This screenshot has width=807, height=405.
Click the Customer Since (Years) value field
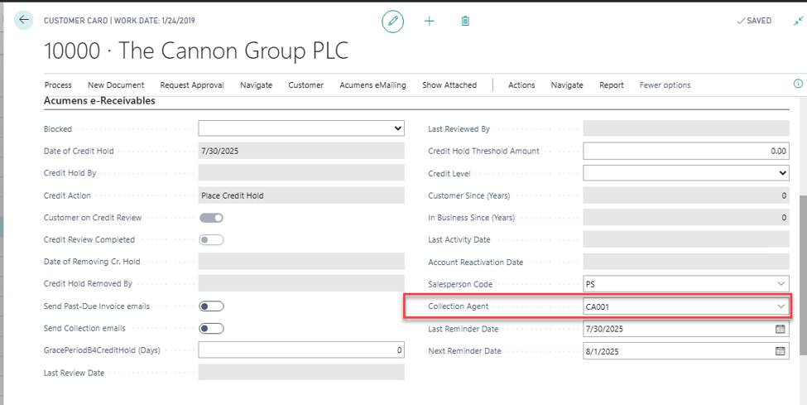click(686, 195)
